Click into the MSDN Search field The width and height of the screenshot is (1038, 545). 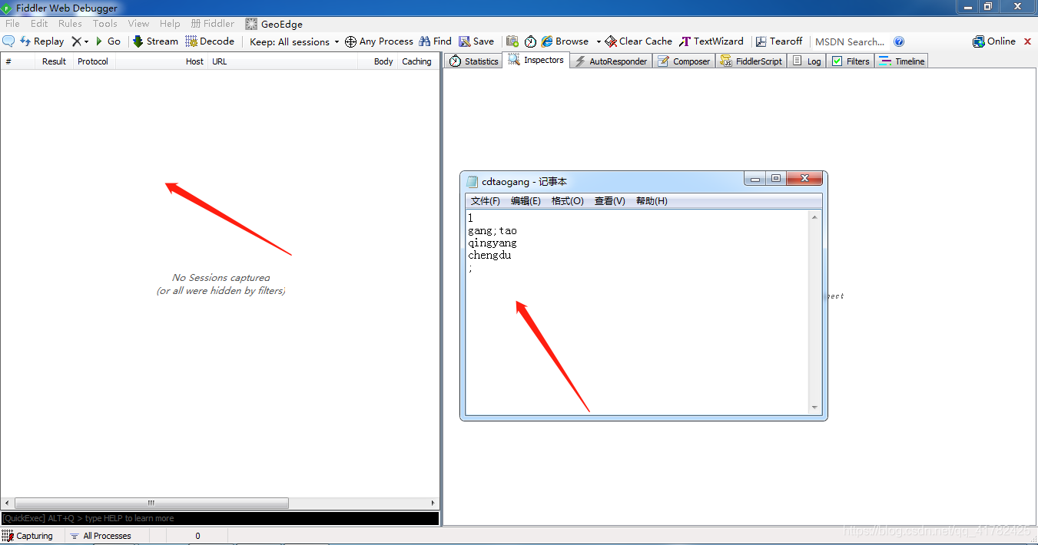pos(850,42)
